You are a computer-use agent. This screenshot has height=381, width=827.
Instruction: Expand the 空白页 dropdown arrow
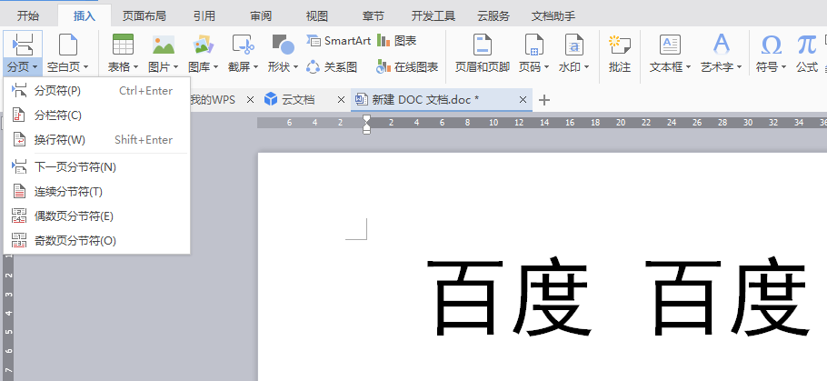click(85, 67)
